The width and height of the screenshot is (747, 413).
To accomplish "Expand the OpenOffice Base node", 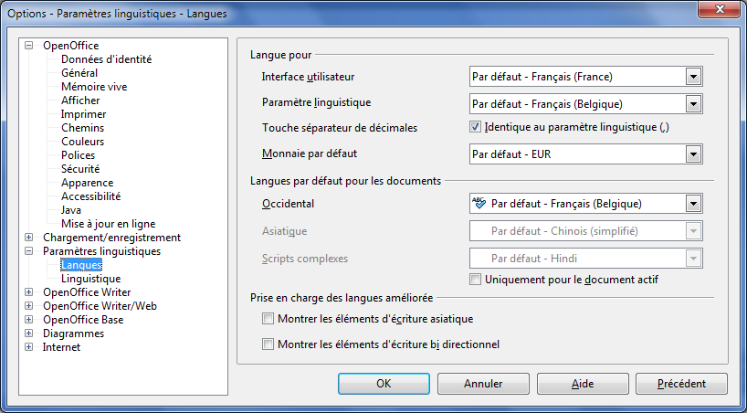I will 29,320.
